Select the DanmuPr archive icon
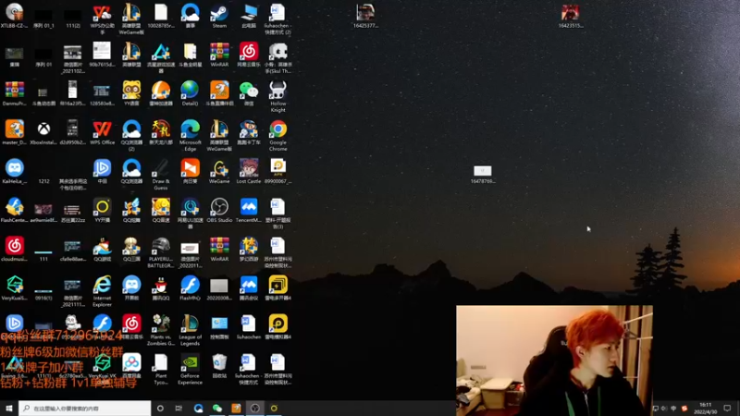This screenshot has height=416, width=740. [15, 90]
